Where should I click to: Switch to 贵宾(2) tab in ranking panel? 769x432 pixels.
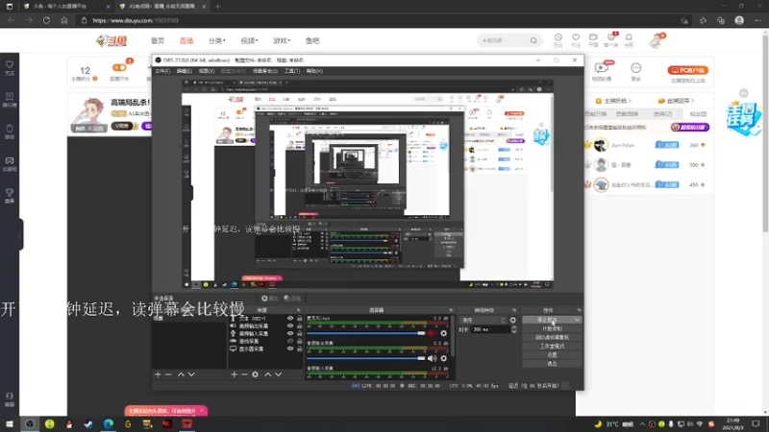pos(662,114)
